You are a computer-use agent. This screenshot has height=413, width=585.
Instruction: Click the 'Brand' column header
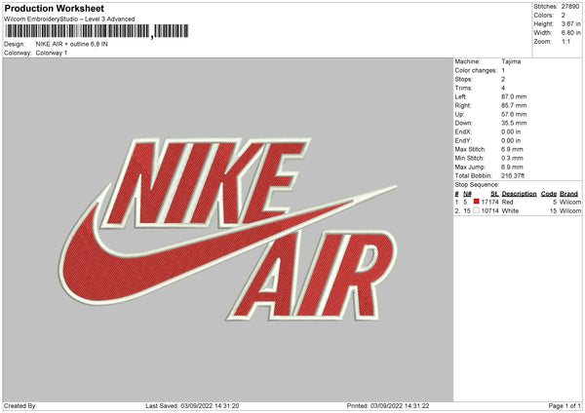tap(568, 194)
